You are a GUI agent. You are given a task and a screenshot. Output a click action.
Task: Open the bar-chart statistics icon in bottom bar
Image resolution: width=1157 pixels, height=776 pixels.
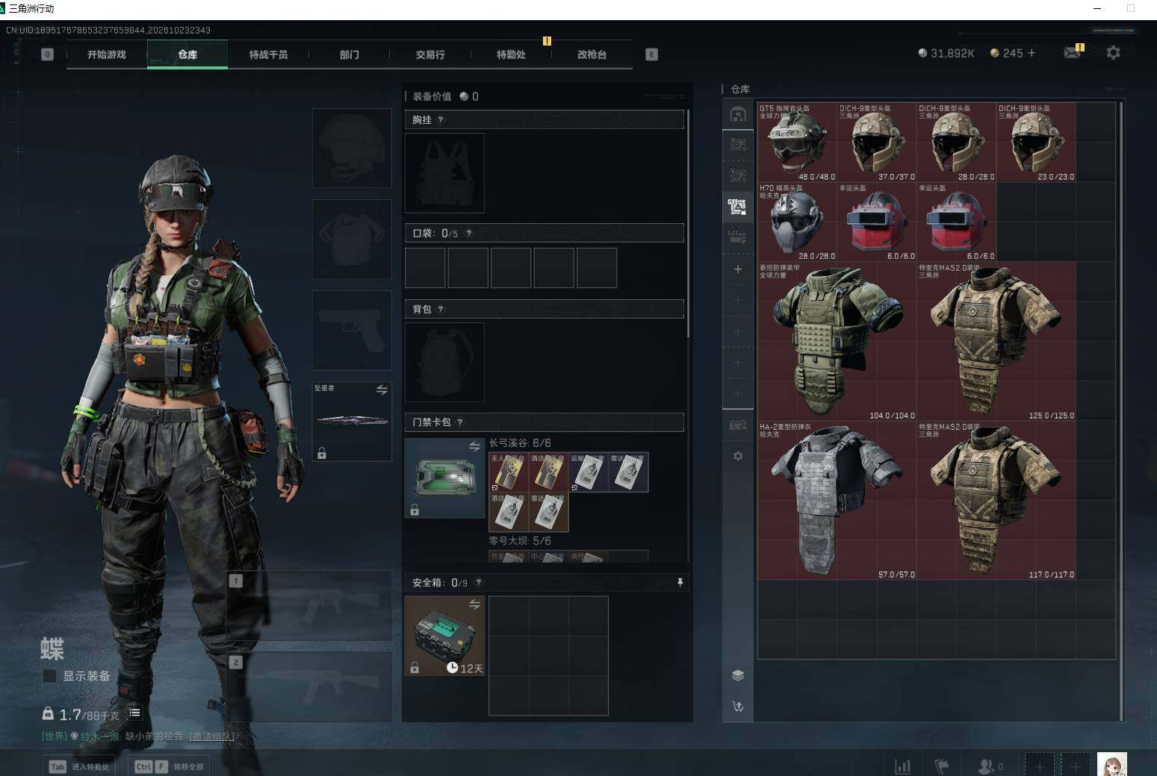pos(902,766)
